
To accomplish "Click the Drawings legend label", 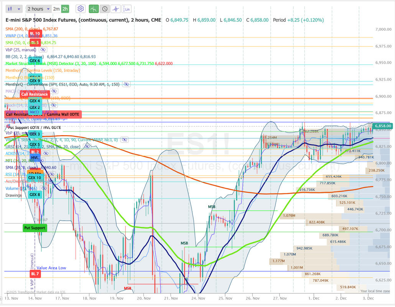I will coord(14,195).
